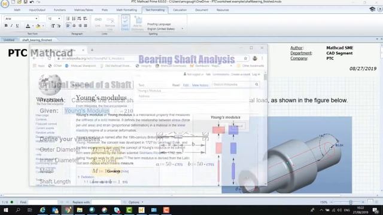383x215 pixels.
Task: Switch to the Math ribbon tab
Action: tap(17, 10)
